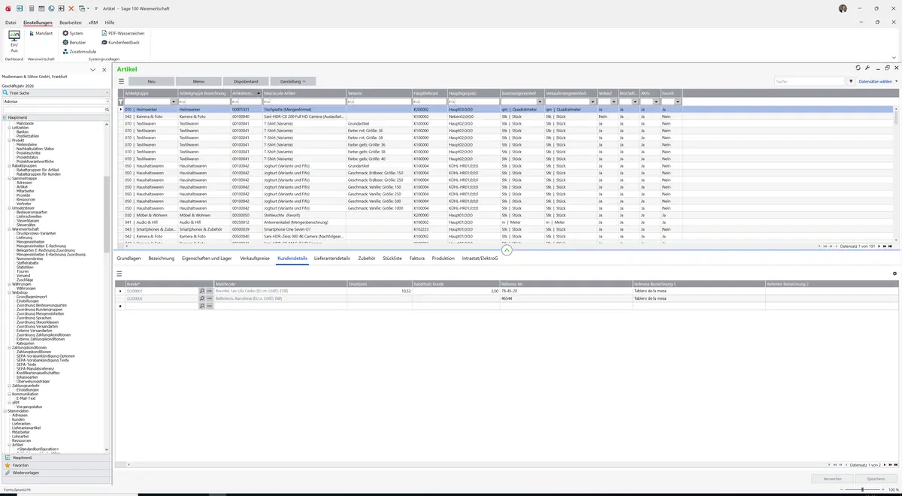This screenshot has height=496, width=902.
Task: Collapse the navigation panel with the chevron
Action: [x=92, y=70]
